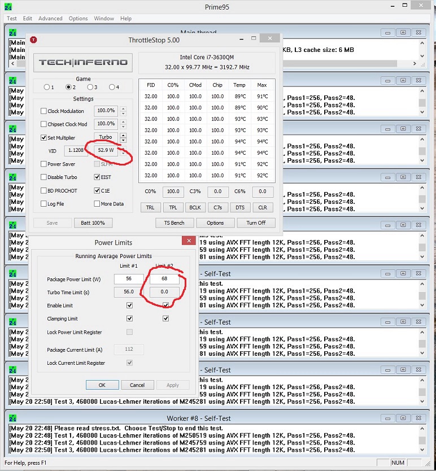Click the TPL button
The width and height of the screenshot is (436, 471).
tap(173, 207)
